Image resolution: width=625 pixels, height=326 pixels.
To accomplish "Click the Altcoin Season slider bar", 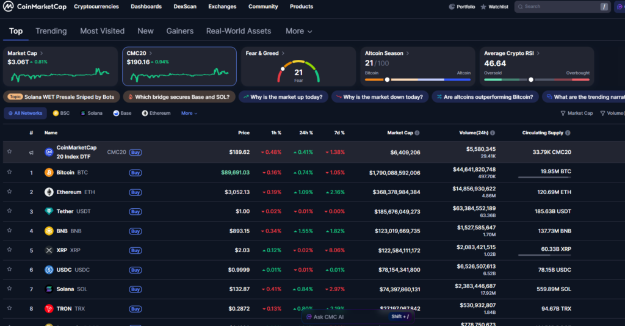I will (x=417, y=79).
